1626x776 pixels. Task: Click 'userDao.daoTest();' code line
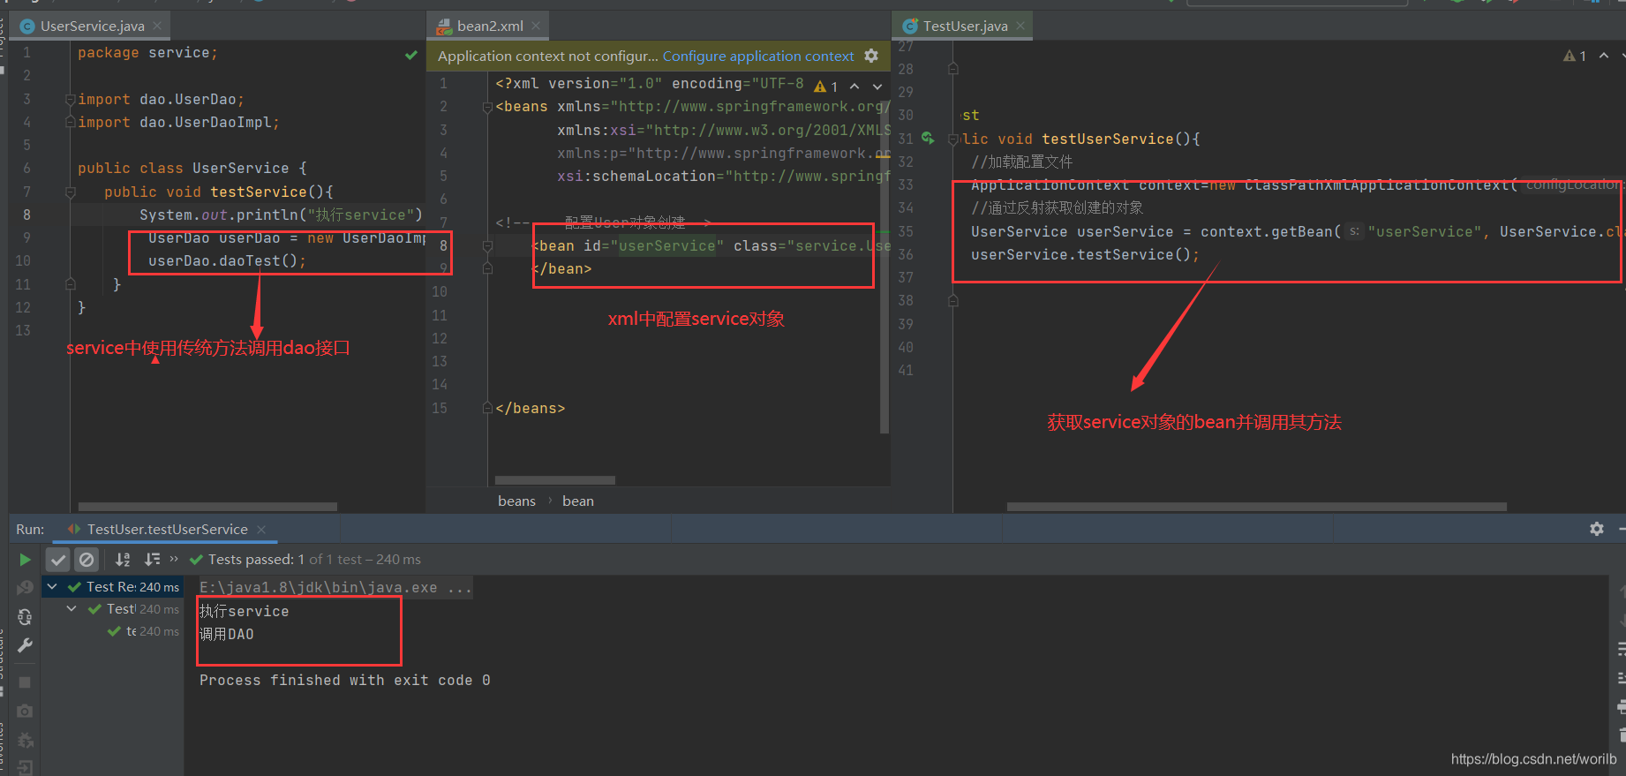pos(227,260)
